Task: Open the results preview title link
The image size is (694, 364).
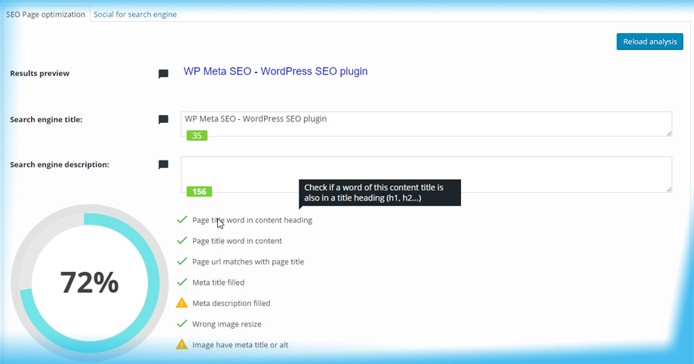Action: click(275, 71)
